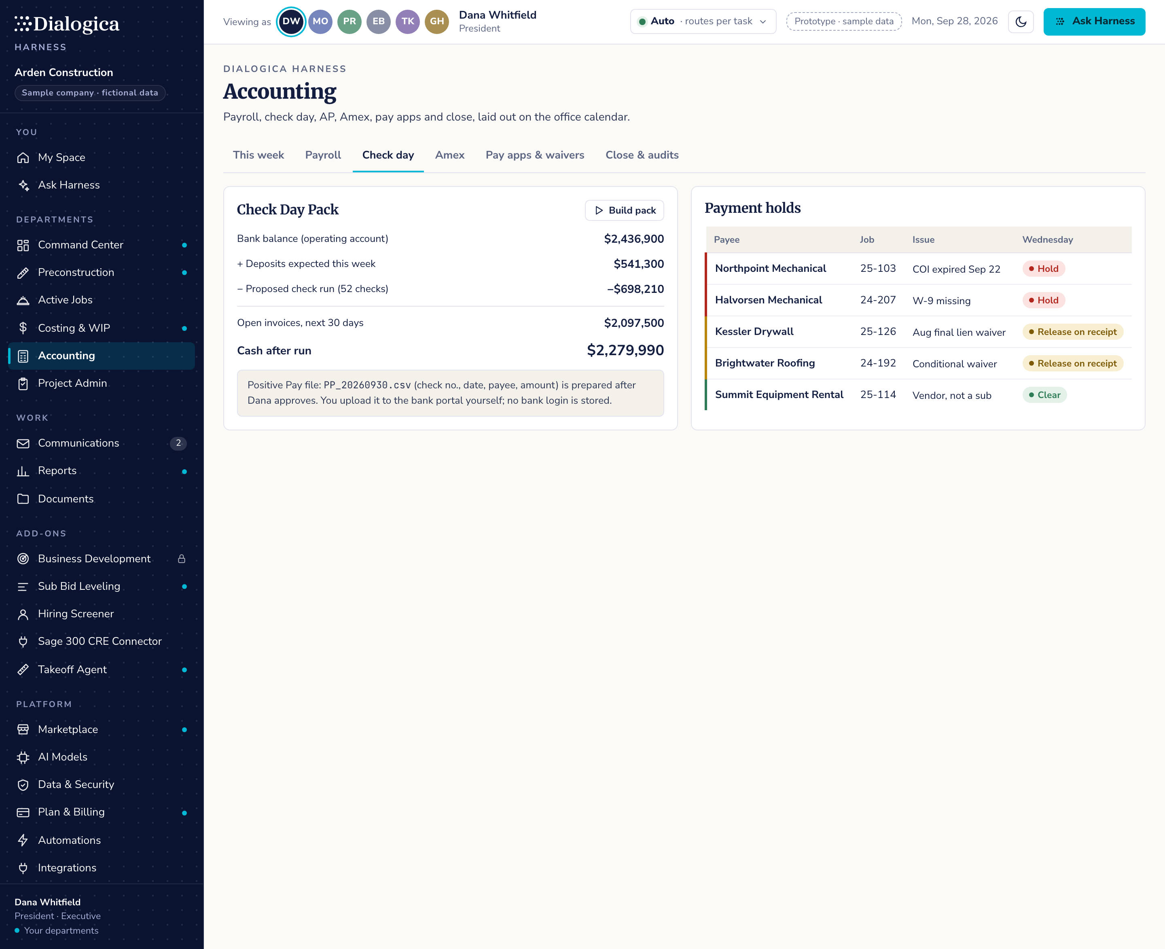The image size is (1165, 949).
Task: Click Release on receipt badge for Kessler Drywall
Action: tap(1073, 332)
